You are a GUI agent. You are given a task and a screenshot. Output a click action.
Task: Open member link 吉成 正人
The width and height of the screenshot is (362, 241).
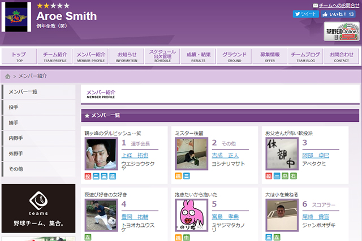point(225,155)
